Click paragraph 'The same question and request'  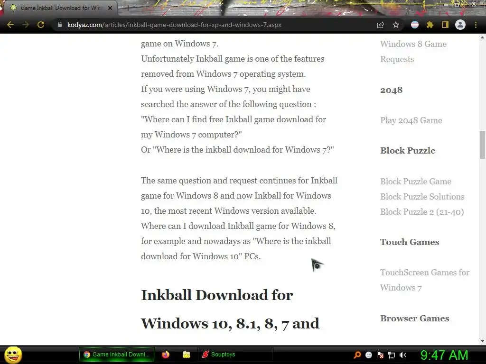[239, 218]
